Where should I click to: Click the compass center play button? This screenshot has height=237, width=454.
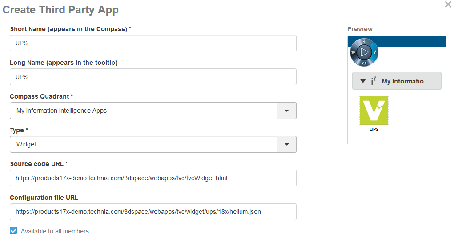click(x=364, y=52)
